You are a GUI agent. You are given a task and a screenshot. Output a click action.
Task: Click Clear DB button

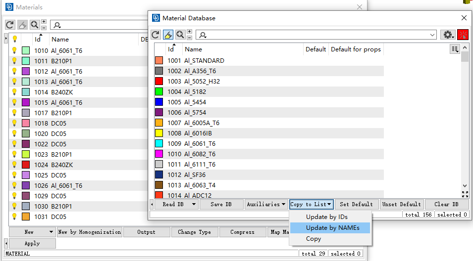446,205
